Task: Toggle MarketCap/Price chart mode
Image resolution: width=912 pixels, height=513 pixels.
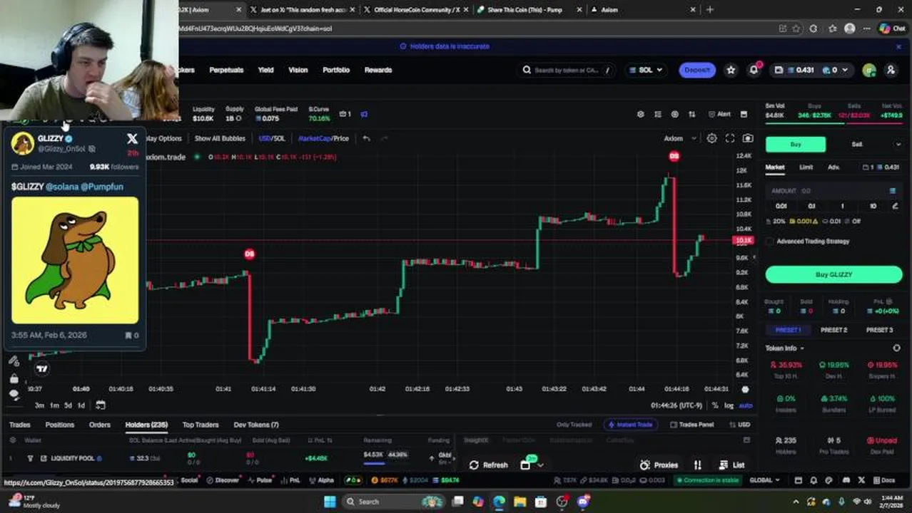Action: [323, 138]
